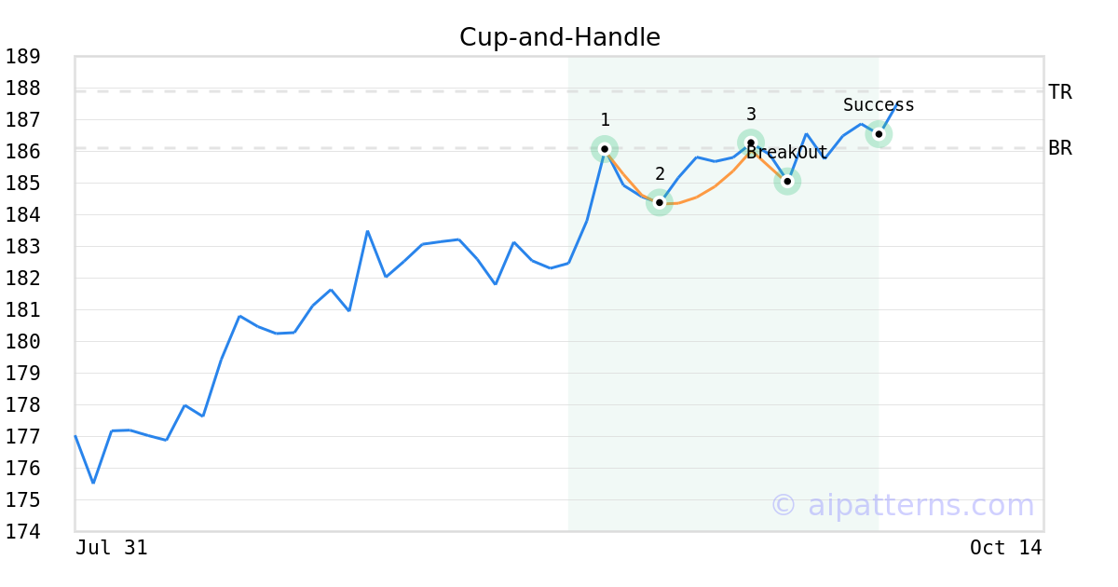Click the 177 y-axis price label
Image resolution: width=1118 pixels, height=587 pixels.
pyautogui.click(x=22, y=437)
